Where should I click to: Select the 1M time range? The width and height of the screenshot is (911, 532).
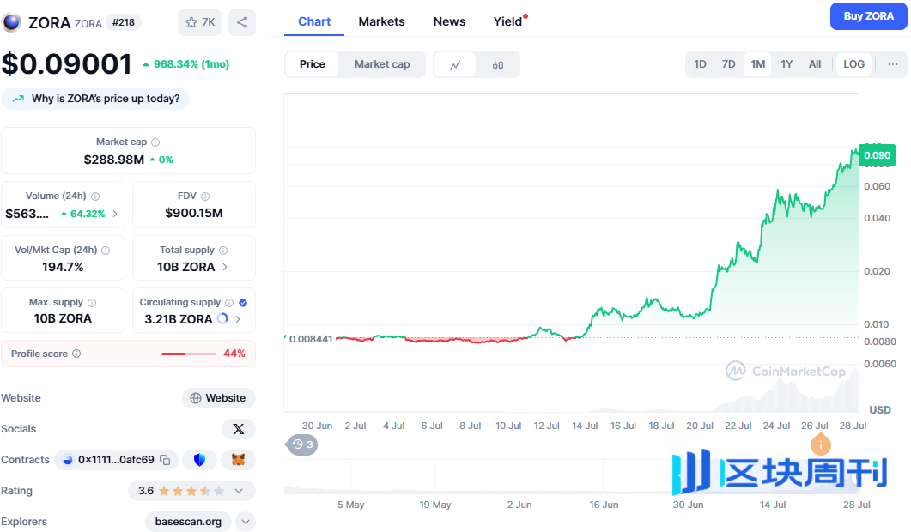757,64
